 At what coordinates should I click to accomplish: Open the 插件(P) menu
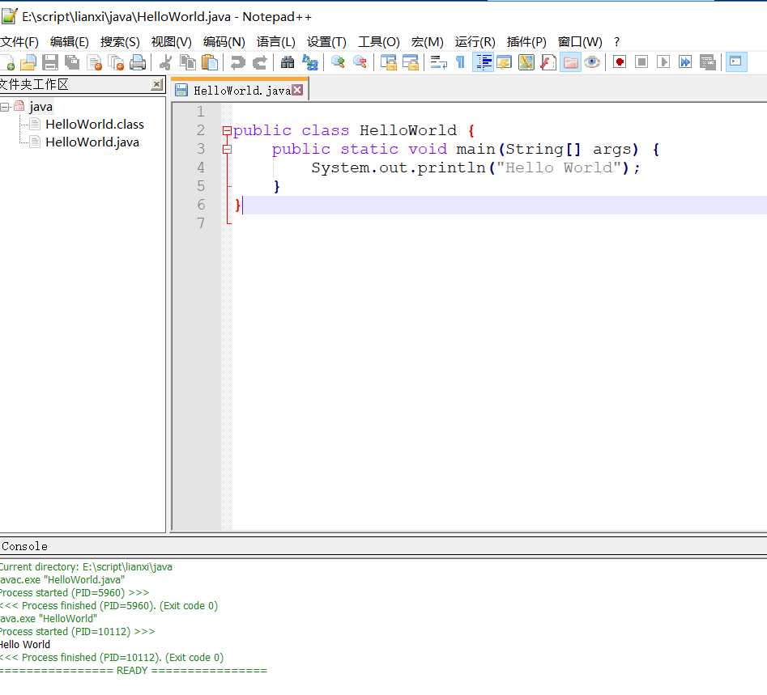[526, 42]
